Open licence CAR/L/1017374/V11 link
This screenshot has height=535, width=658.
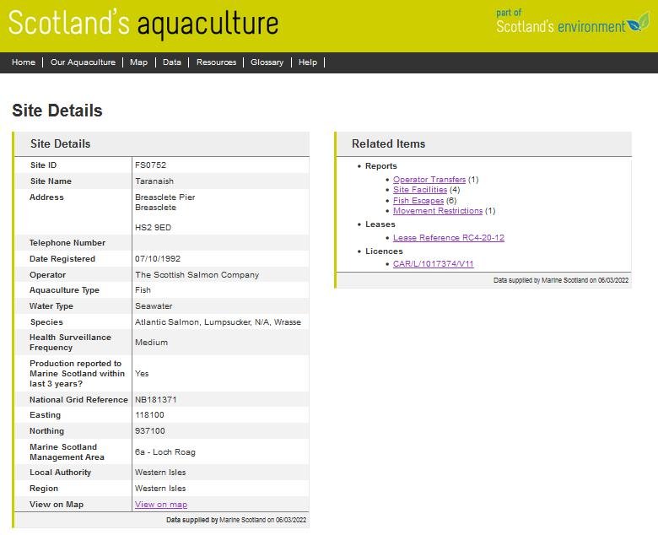coord(434,264)
